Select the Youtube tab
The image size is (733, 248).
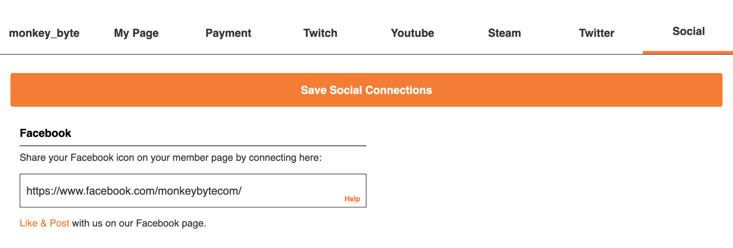(x=412, y=33)
